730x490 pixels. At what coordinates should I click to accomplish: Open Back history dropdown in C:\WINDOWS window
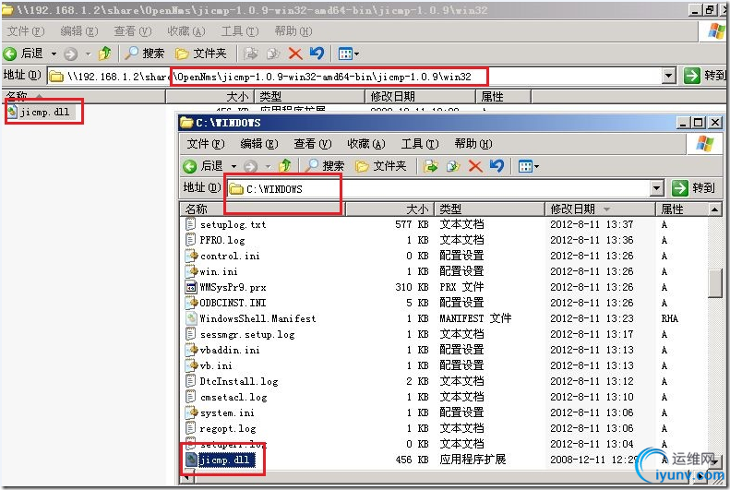[233, 166]
